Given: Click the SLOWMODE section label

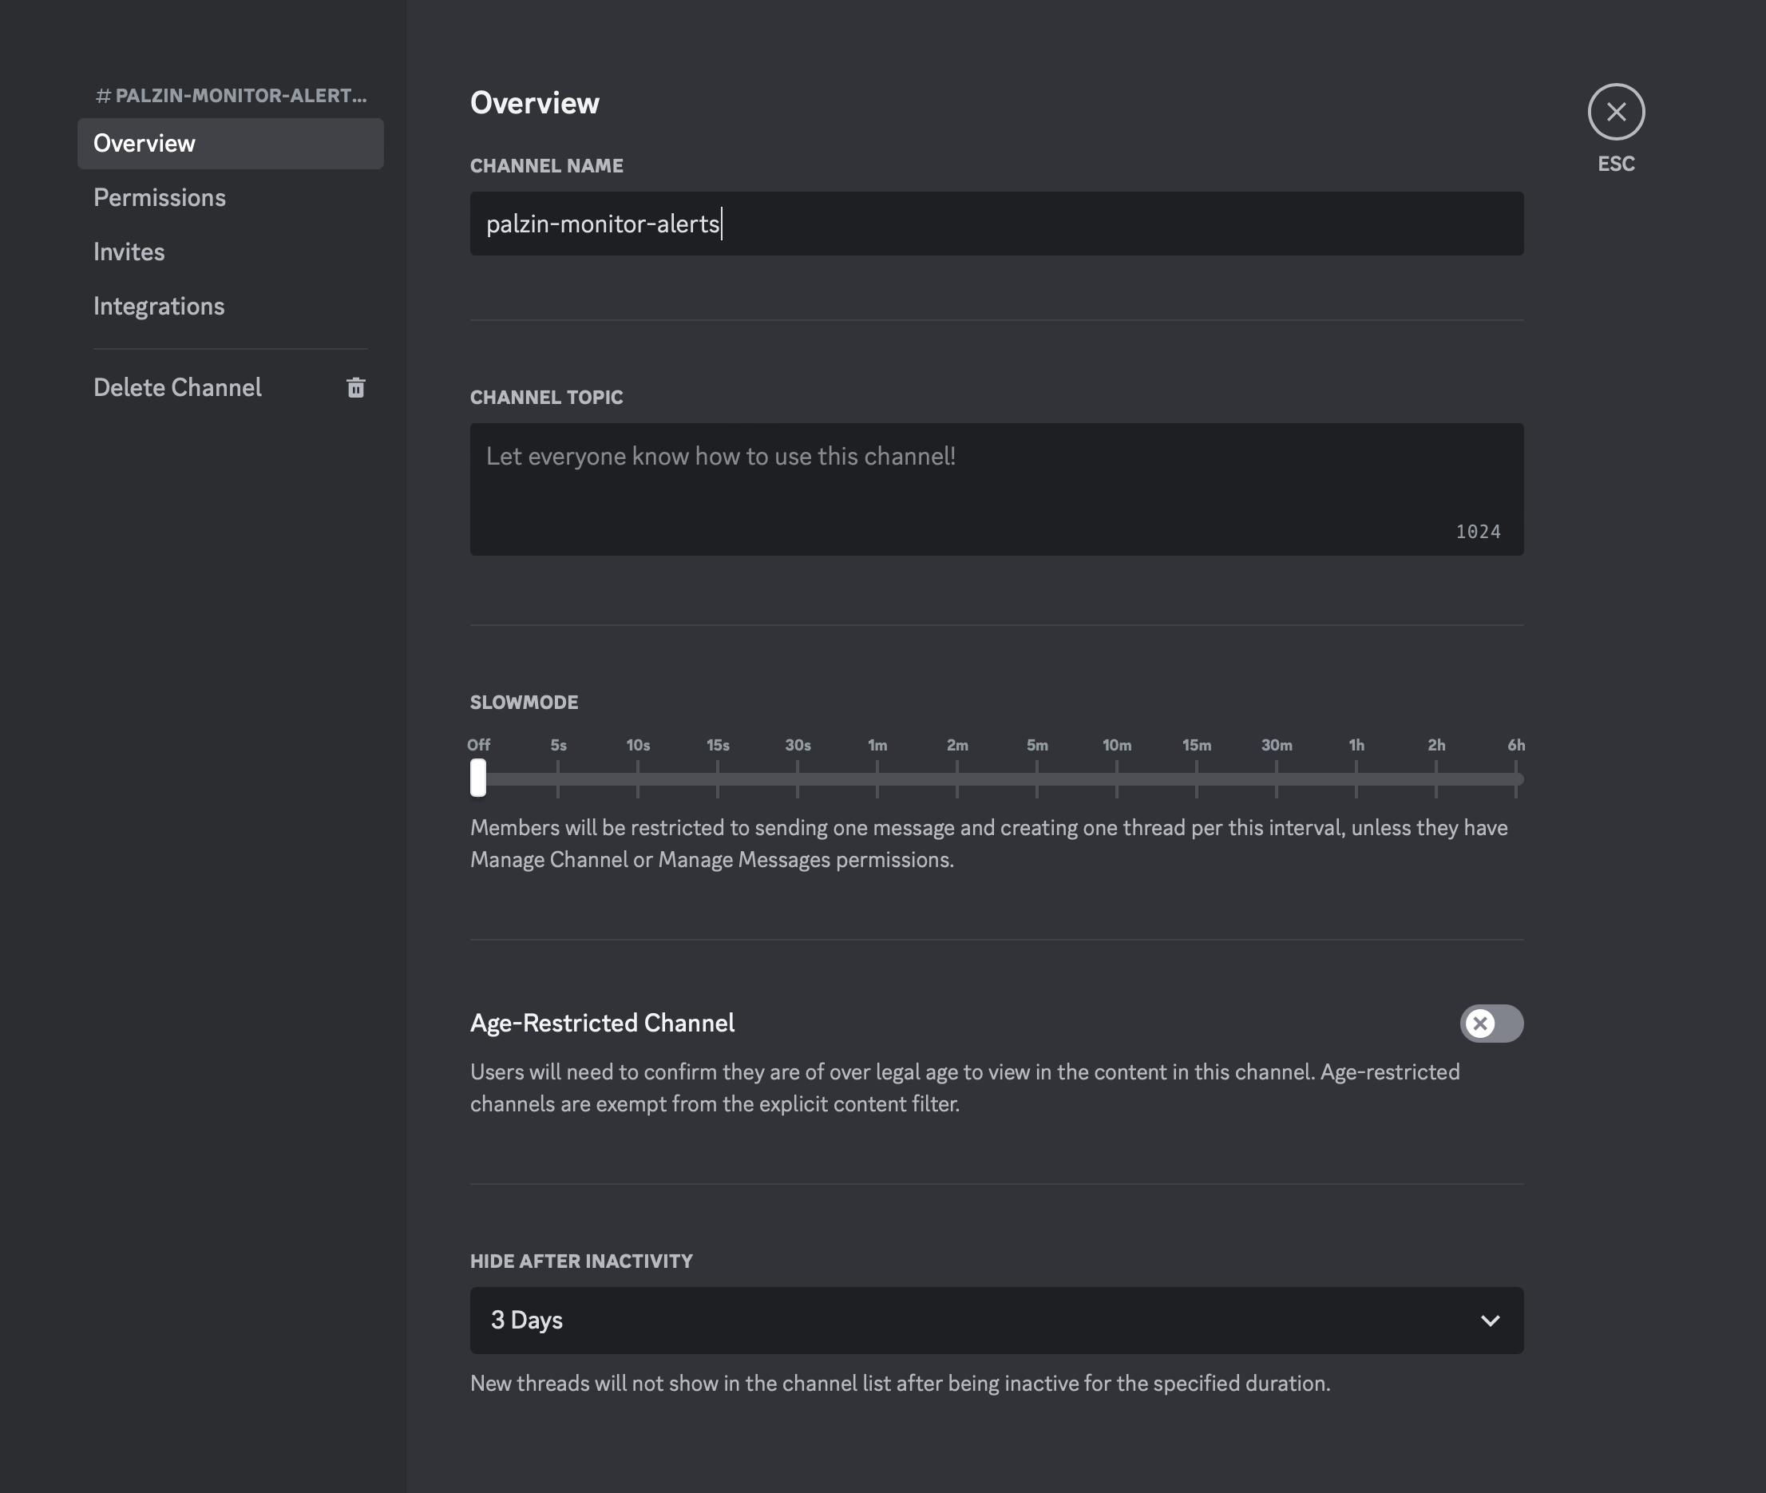Looking at the screenshot, I should point(524,703).
